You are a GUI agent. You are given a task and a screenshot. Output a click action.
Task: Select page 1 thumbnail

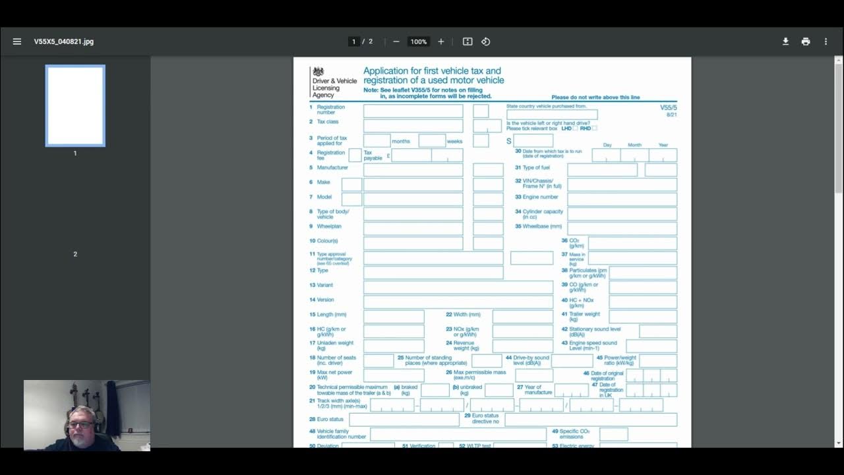75,106
